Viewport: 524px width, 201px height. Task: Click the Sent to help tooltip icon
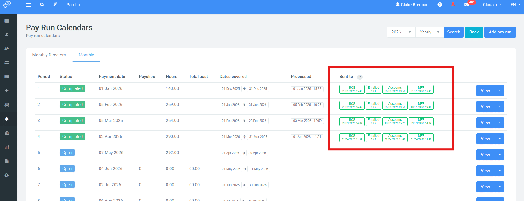[360, 77]
